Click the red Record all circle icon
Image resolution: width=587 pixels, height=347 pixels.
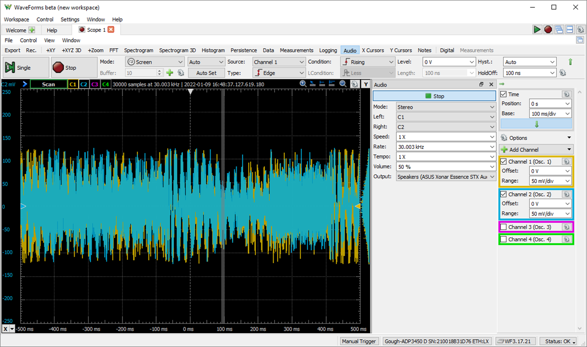548,30
